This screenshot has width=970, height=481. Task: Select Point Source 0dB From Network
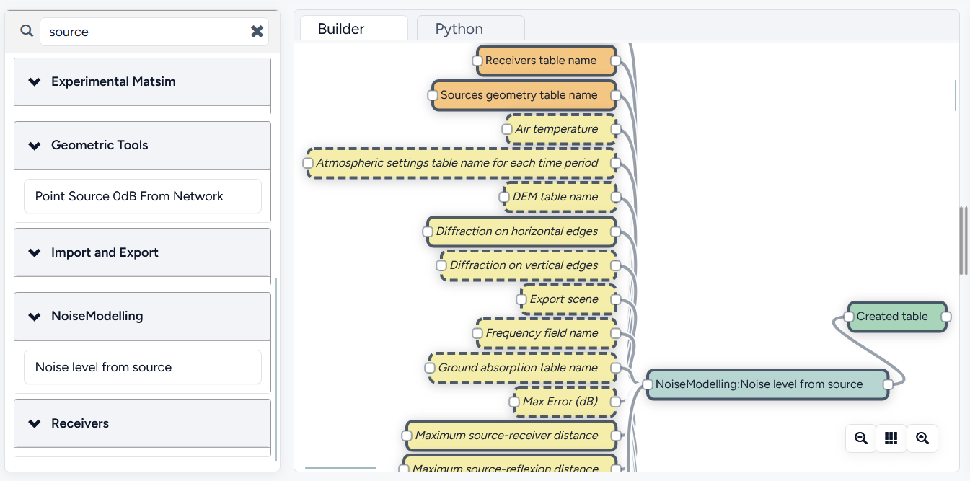point(143,196)
